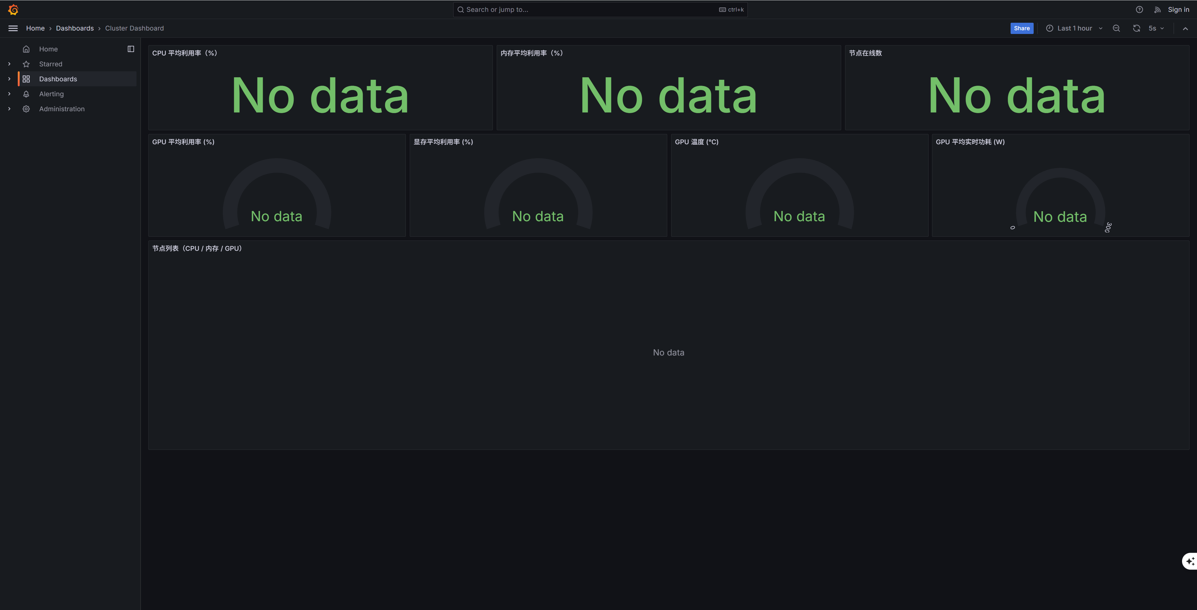The height and width of the screenshot is (610, 1197).
Task: Click the Sign in link
Action: pos(1178,9)
